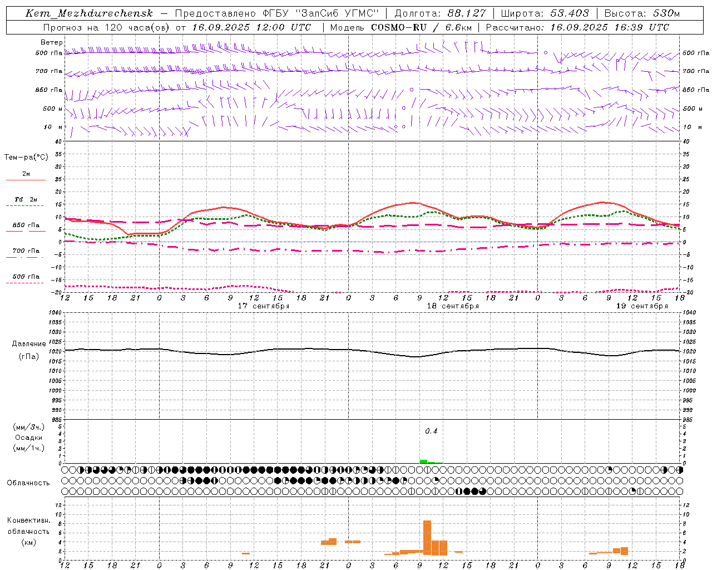
Task: Click the tallest orange convective cloud bar
Action: [x=427, y=538]
